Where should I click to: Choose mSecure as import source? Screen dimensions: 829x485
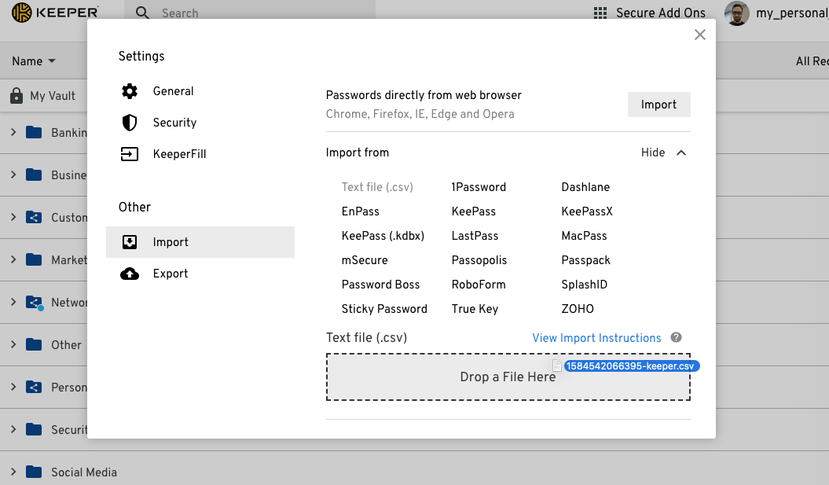click(x=365, y=260)
